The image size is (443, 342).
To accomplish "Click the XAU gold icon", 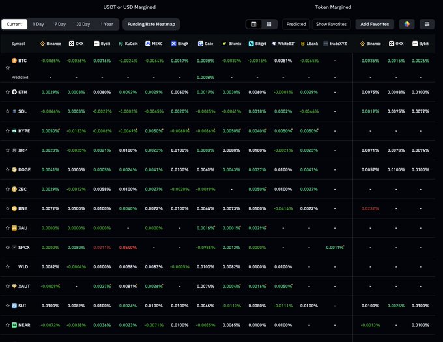I will pyautogui.click(x=14, y=228).
